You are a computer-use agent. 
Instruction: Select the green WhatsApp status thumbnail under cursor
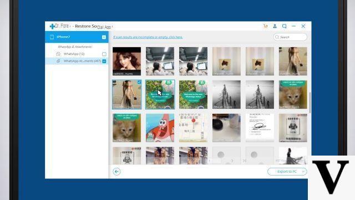[x=160, y=94]
